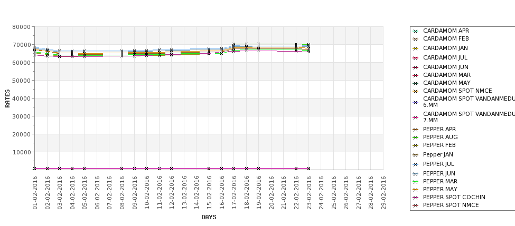Image resolution: width=515 pixels, height=226 pixels.
Task: Click the CARDAMOM MAR legend marker
Action: click(x=416, y=75)
